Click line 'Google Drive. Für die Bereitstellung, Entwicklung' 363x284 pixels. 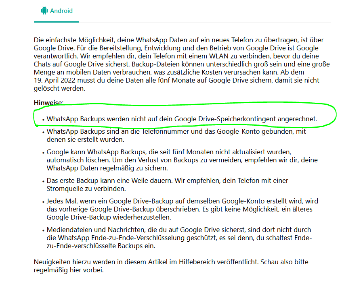coord(176,48)
